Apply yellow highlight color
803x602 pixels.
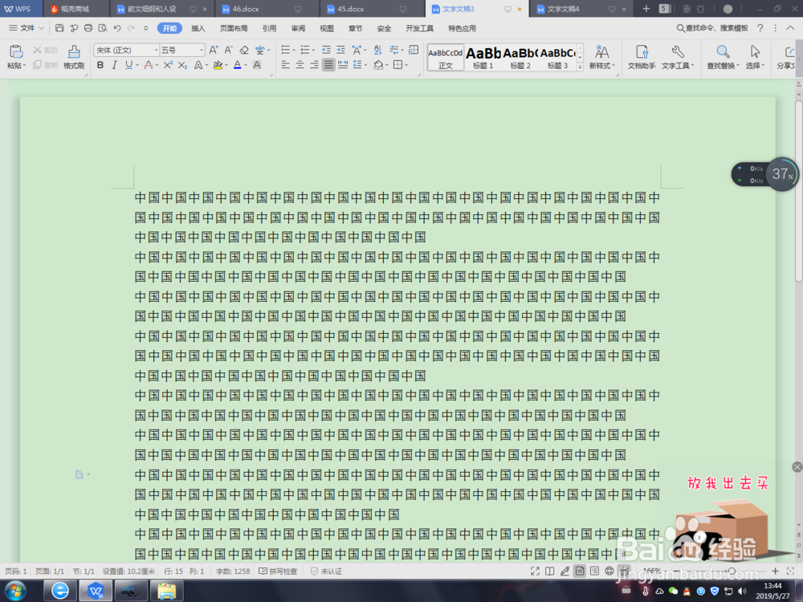point(218,65)
